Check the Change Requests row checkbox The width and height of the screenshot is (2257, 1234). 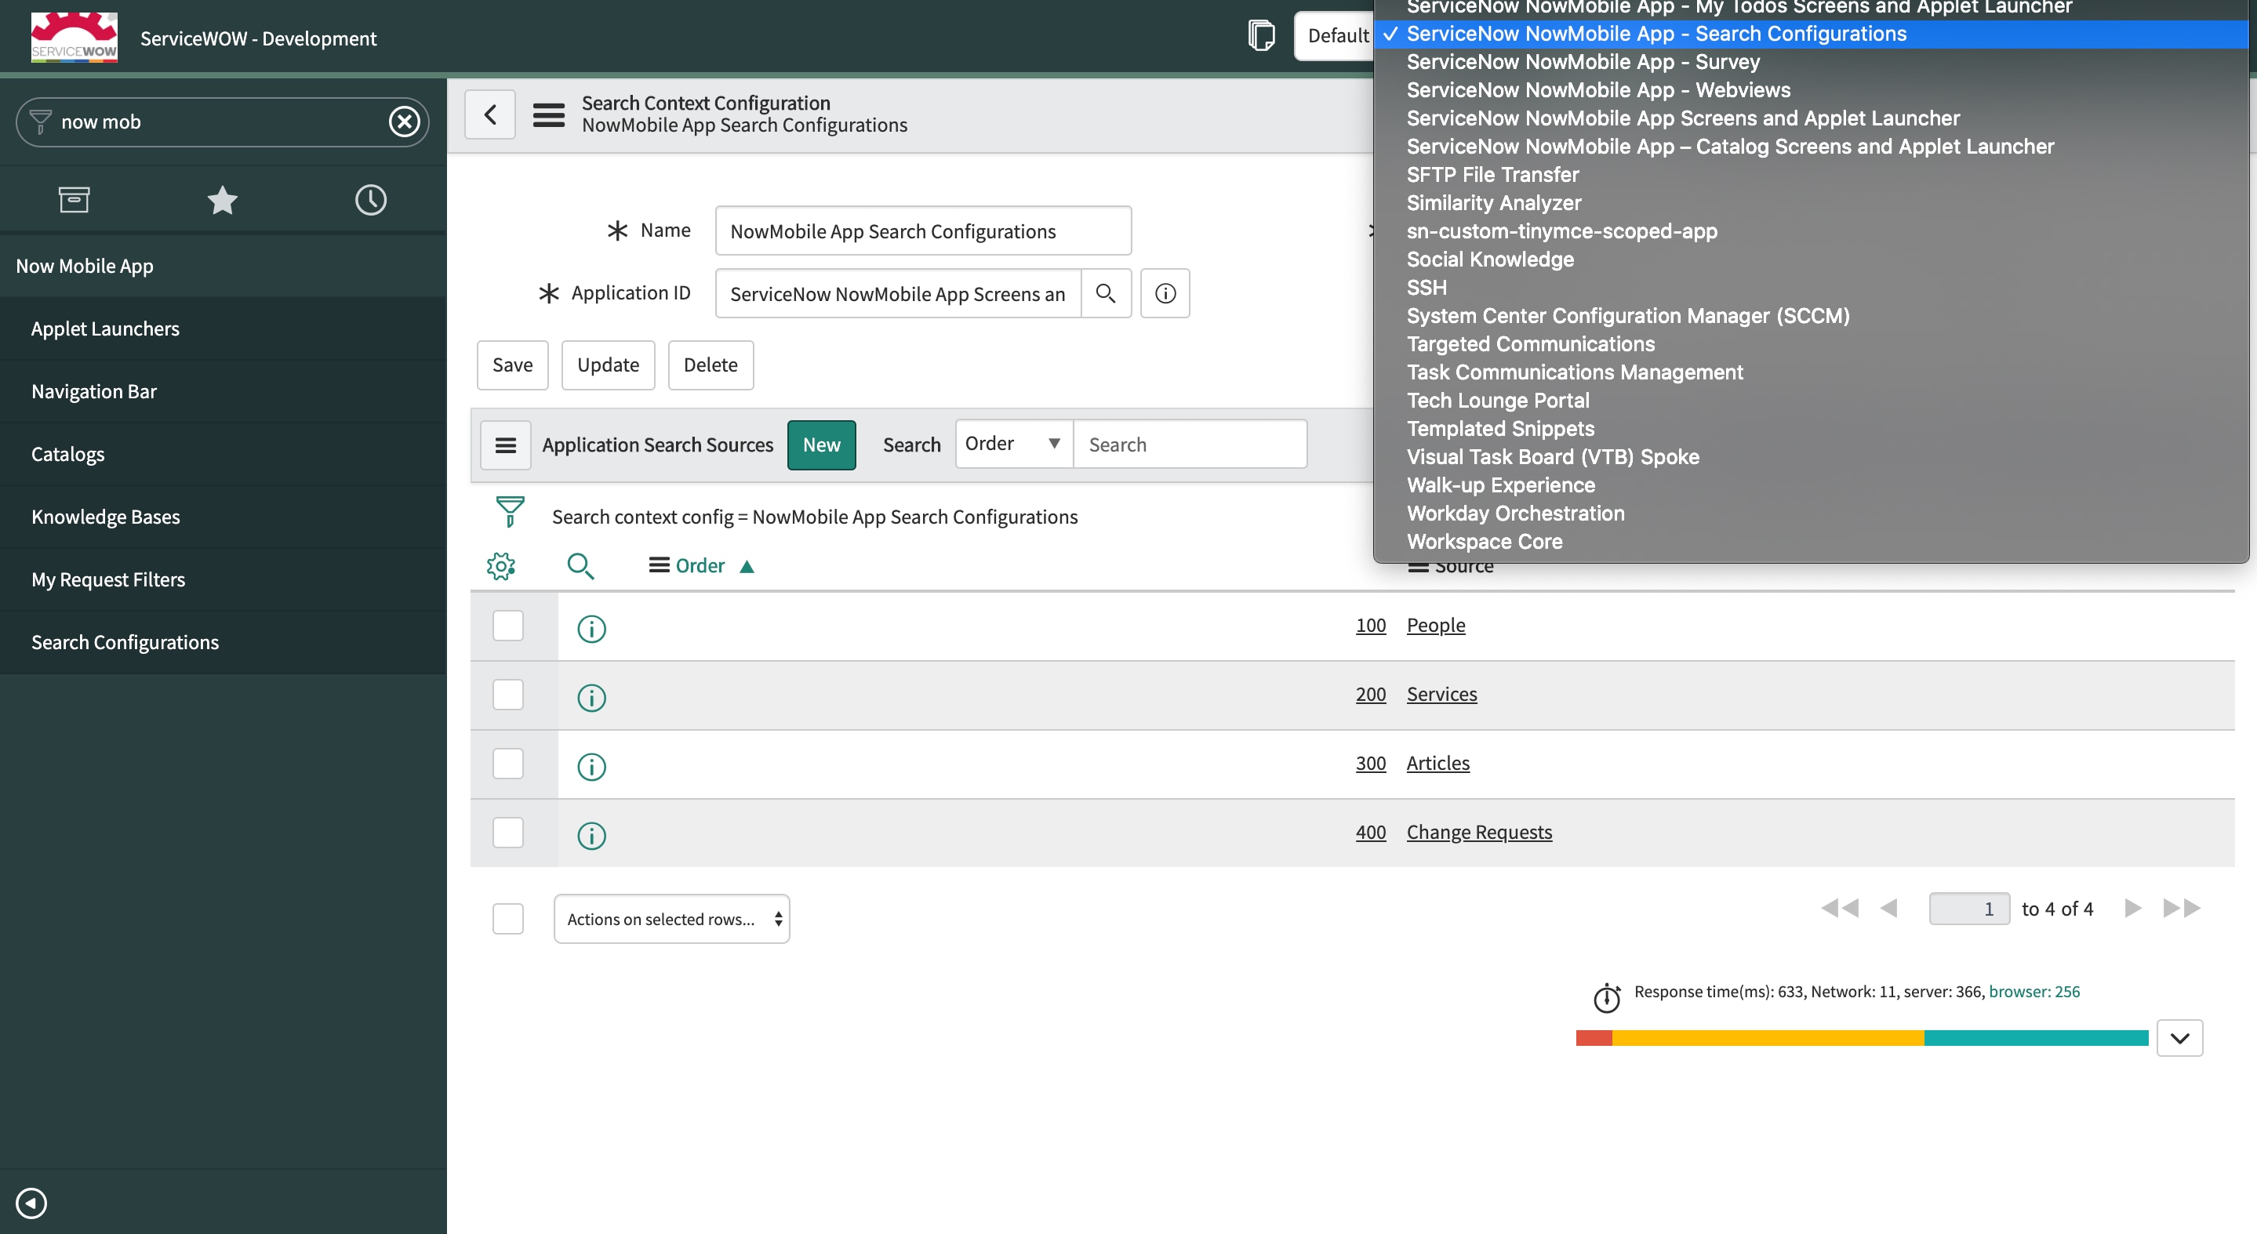point(508,832)
